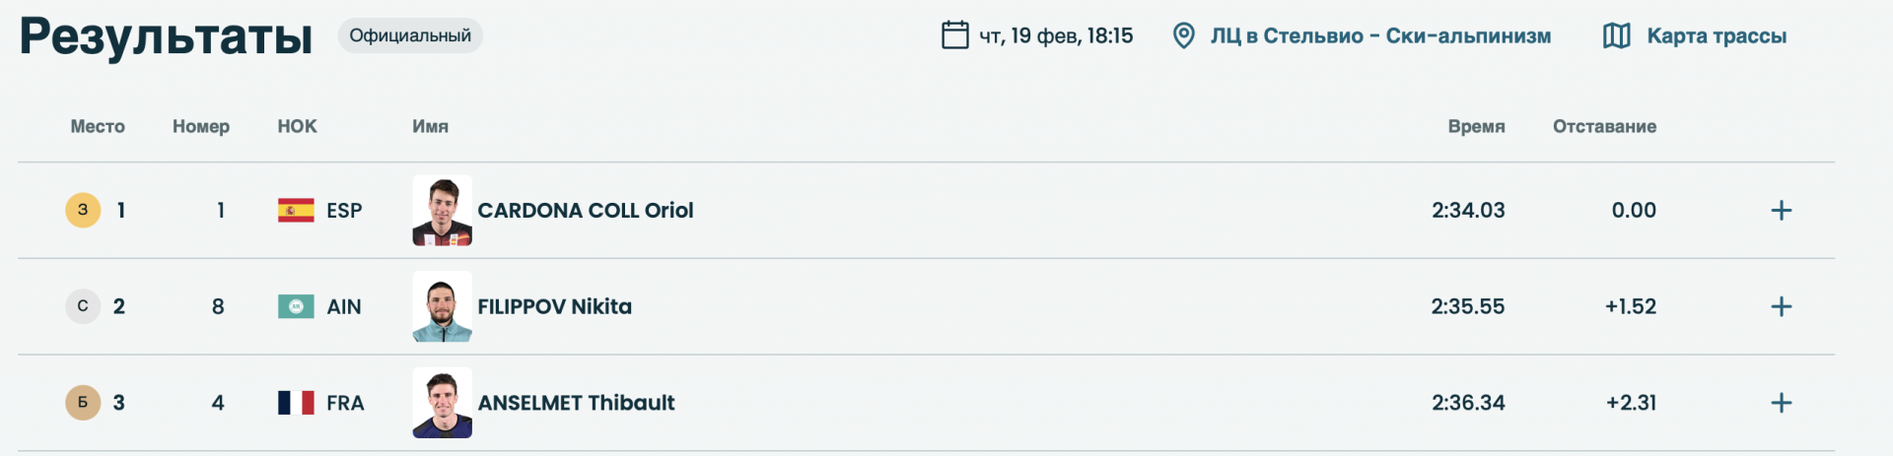Expand details for CARDONA COLL Oriol
1893x456 pixels.
coord(1781,210)
